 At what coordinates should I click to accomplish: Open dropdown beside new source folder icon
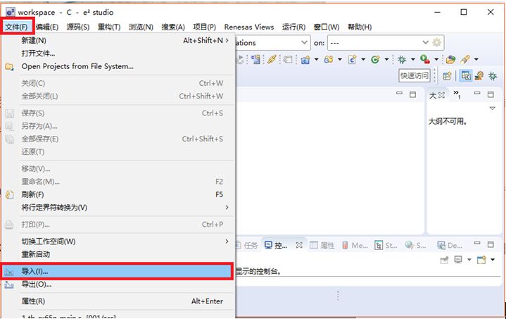pos(339,59)
